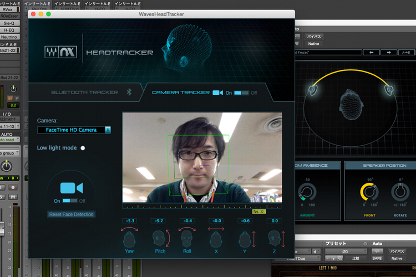Click the RDeEsser insert slot
Screen dimensions: 416x277
(x=10, y=16)
